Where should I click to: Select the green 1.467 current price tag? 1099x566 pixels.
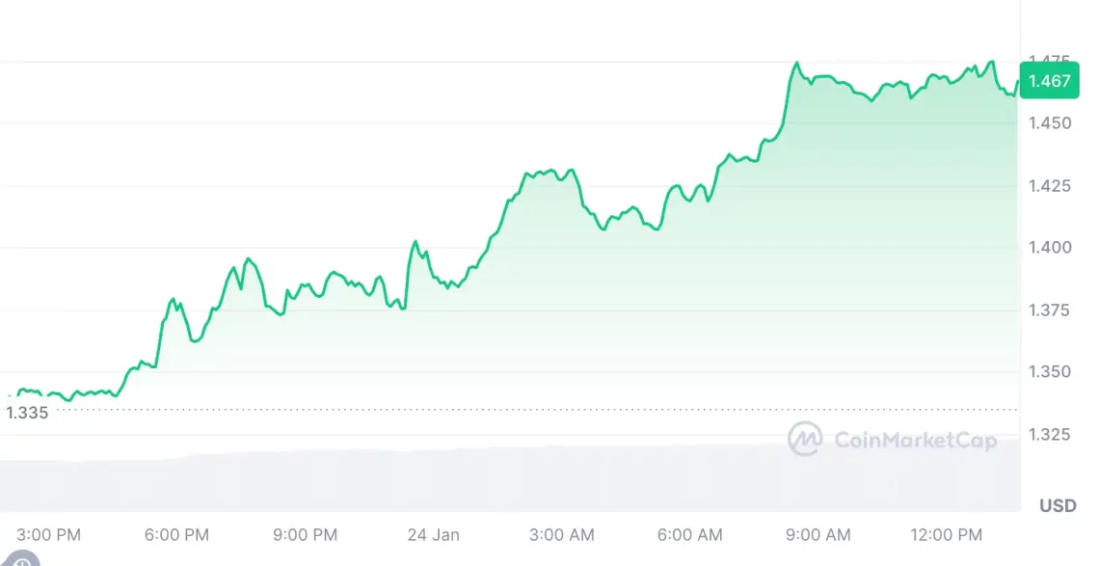click(x=1049, y=81)
